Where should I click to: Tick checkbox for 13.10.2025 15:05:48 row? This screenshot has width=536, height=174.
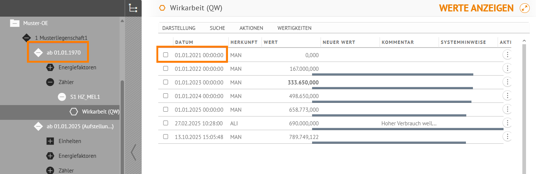click(x=166, y=137)
